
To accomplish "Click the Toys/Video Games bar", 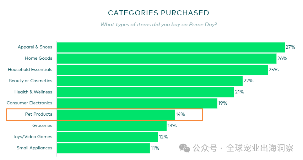I will click(107, 137).
